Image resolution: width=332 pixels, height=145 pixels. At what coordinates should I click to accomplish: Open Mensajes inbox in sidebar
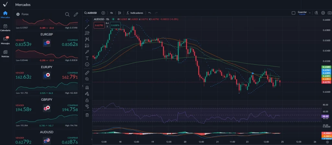(x=5, y=41)
